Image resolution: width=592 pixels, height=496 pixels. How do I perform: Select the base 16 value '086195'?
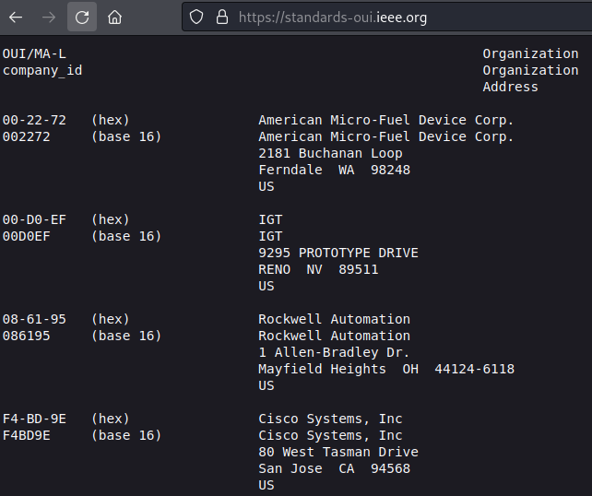27,337
